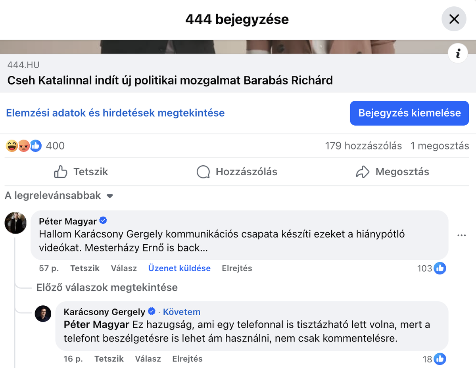Open the Cseh Katalinnal article headline link
The width and height of the screenshot is (476, 368).
[170, 80]
